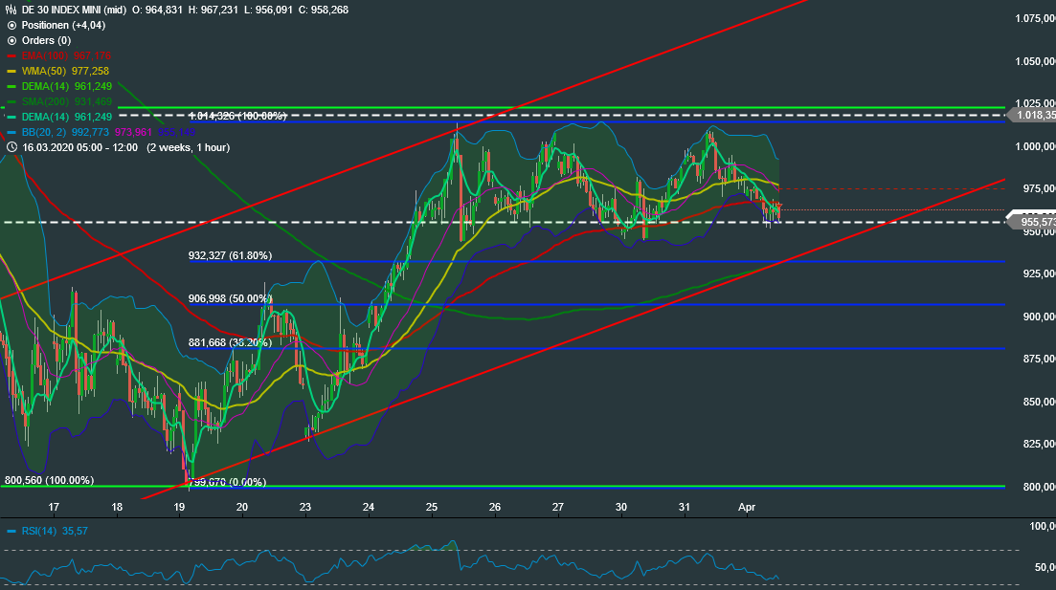Click the date range 16.03.2020 05:00 - 12:00
Viewport: 1056px width, 590px height.
79,147
